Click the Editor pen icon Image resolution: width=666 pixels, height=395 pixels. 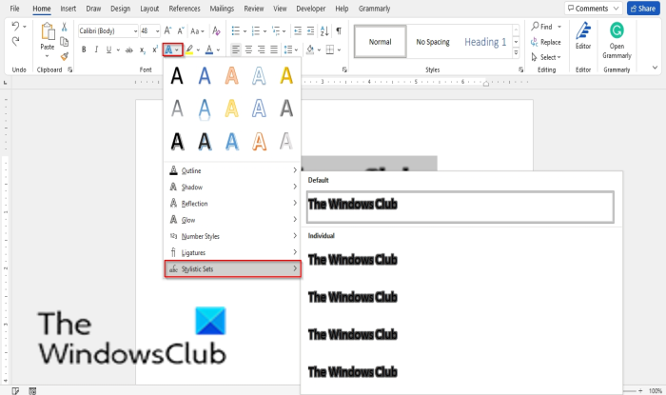point(583,31)
